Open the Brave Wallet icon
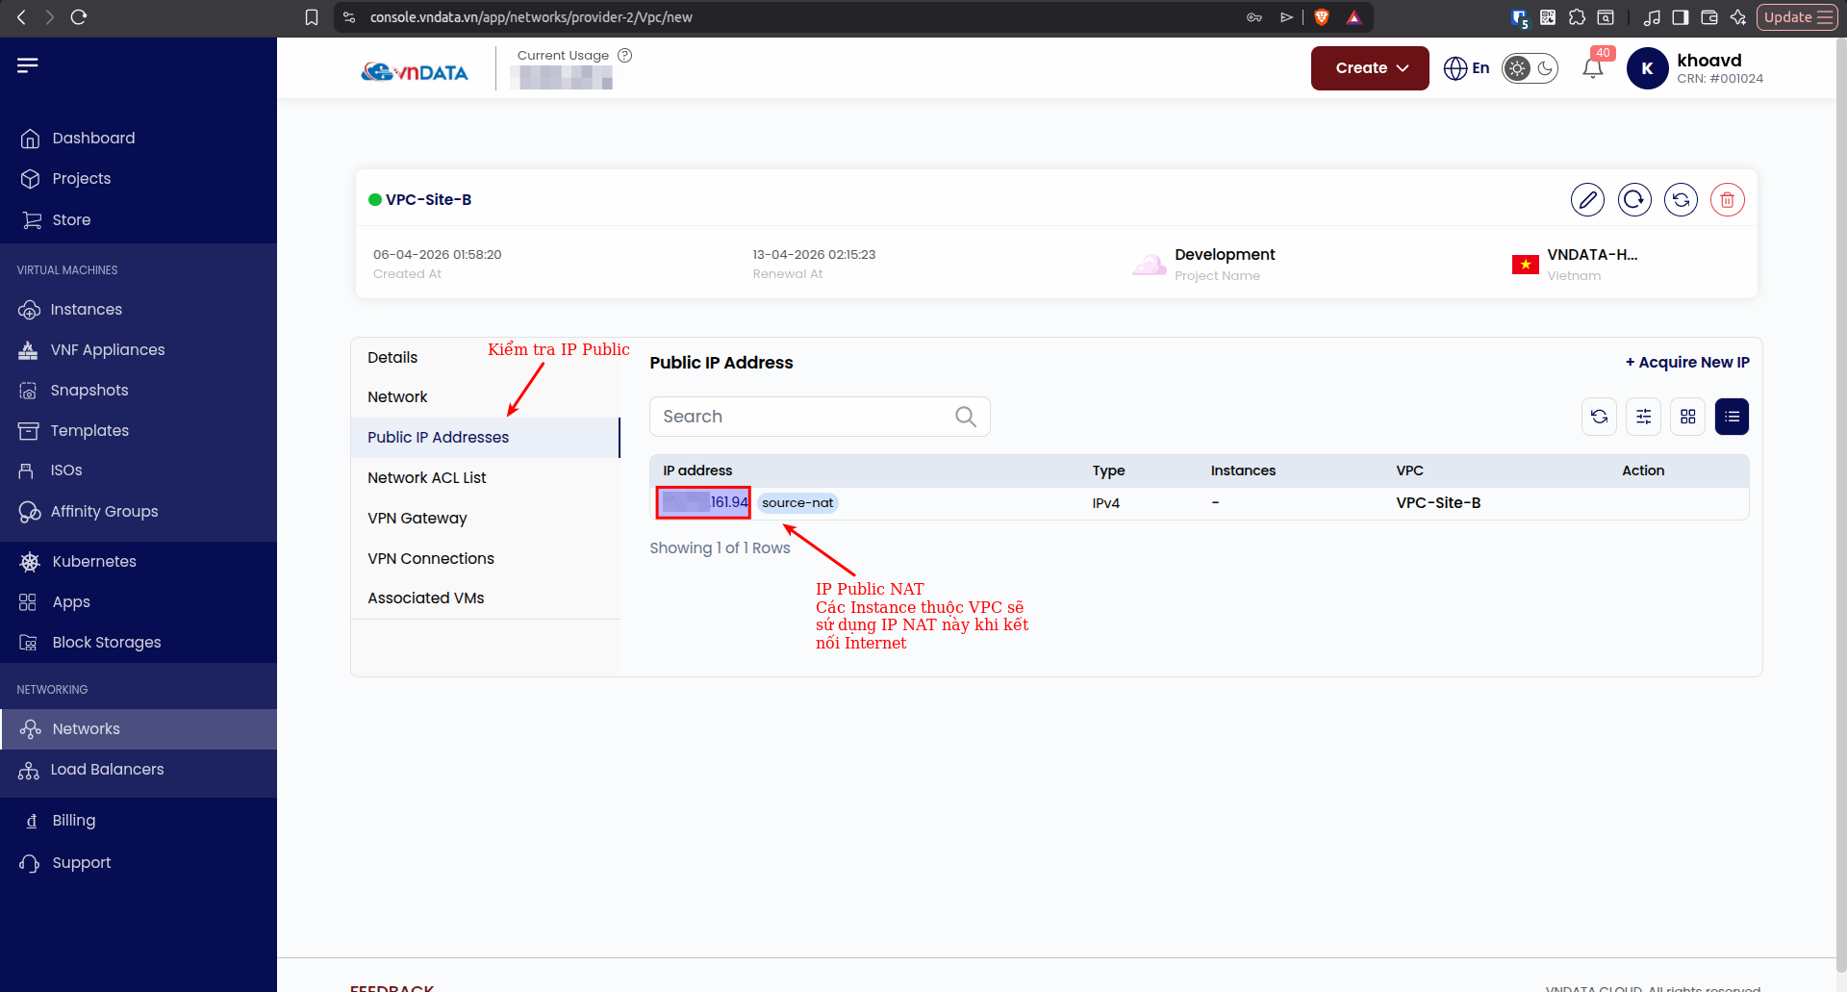The height and width of the screenshot is (992, 1847). tap(1709, 17)
